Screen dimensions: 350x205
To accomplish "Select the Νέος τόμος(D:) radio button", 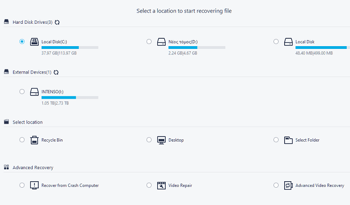I will click(149, 41).
